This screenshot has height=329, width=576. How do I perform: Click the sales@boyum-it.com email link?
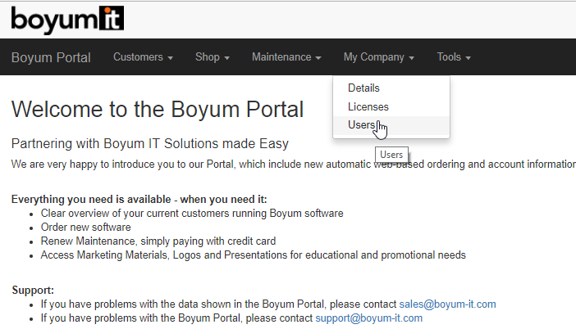[447, 304]
